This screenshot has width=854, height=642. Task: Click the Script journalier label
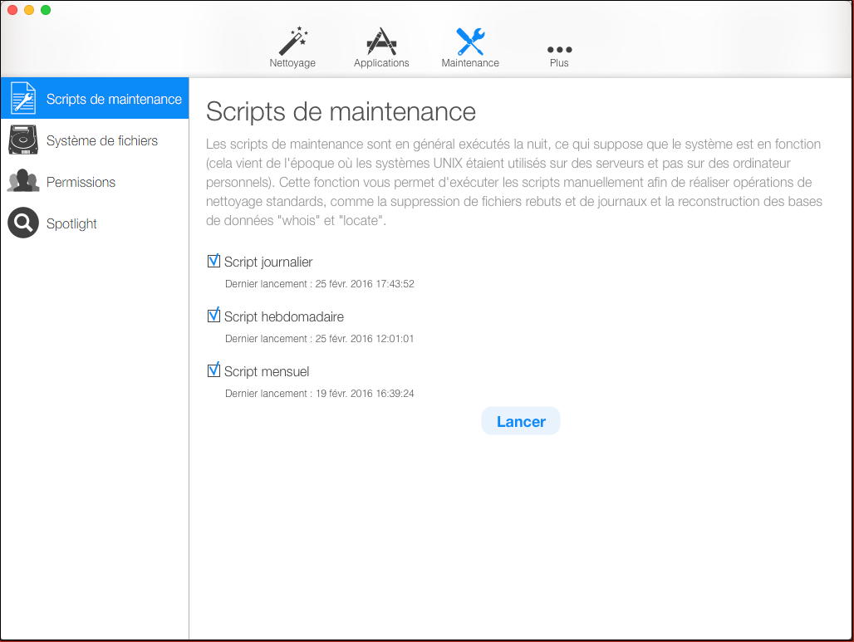[x=268, y=262]
